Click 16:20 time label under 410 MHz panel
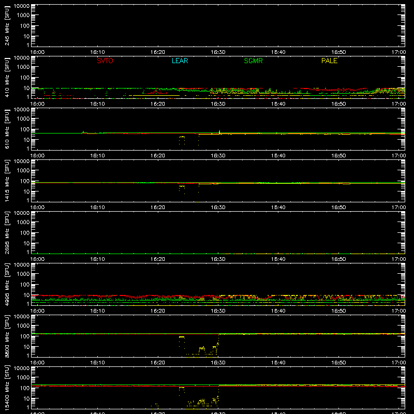 click(158, 104)
